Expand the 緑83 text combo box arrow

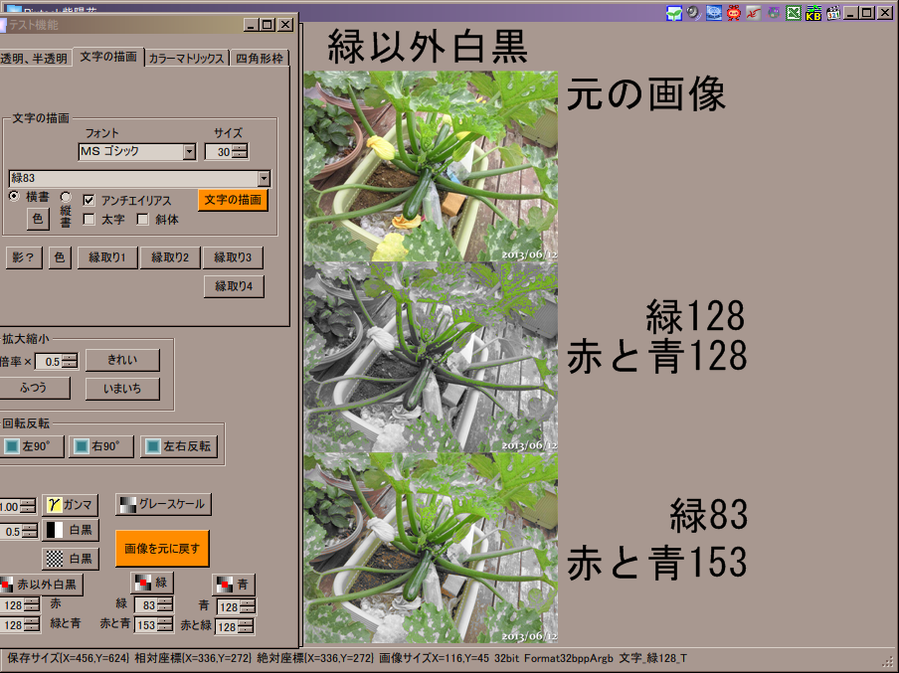264,179
